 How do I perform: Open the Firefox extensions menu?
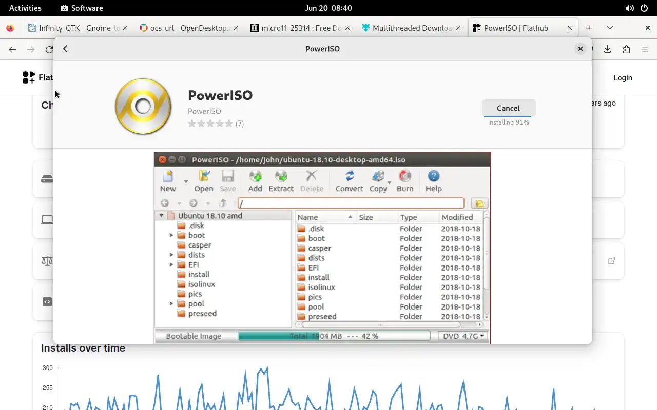626,49
